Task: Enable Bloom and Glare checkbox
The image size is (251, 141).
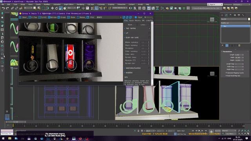Action: click(x=149, y=38)
